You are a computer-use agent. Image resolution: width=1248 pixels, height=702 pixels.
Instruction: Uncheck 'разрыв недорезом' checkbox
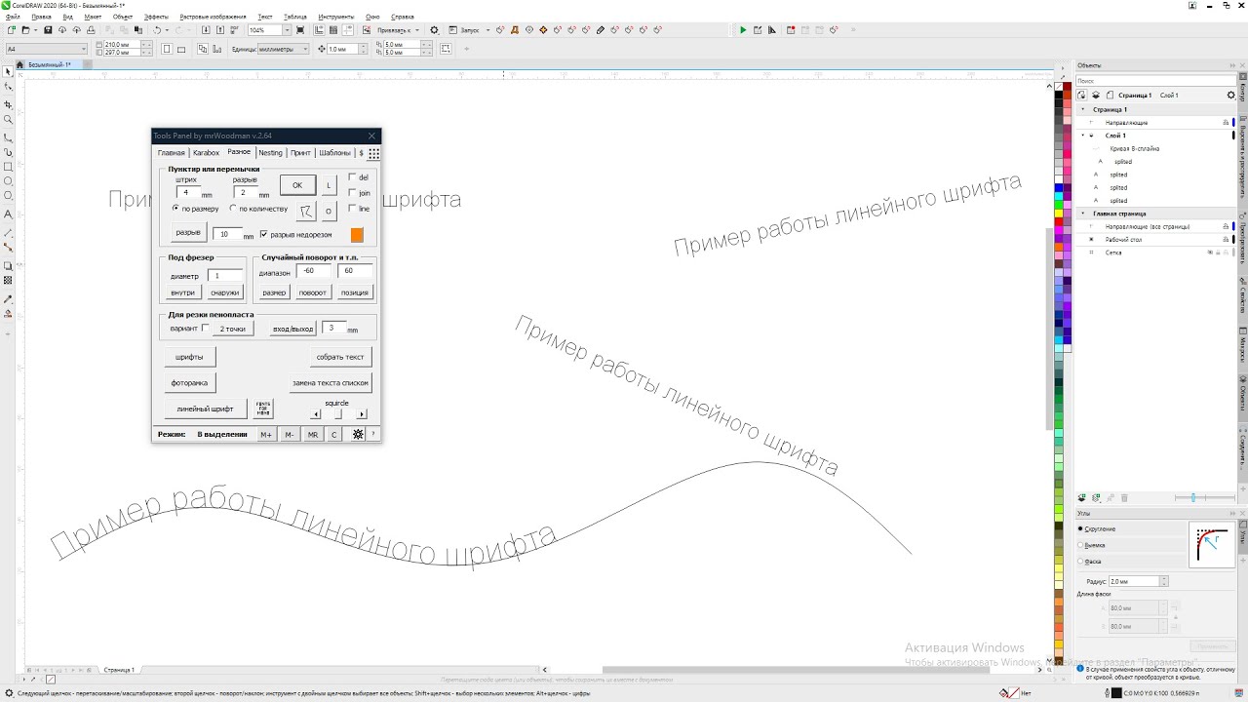pos(263,234)
